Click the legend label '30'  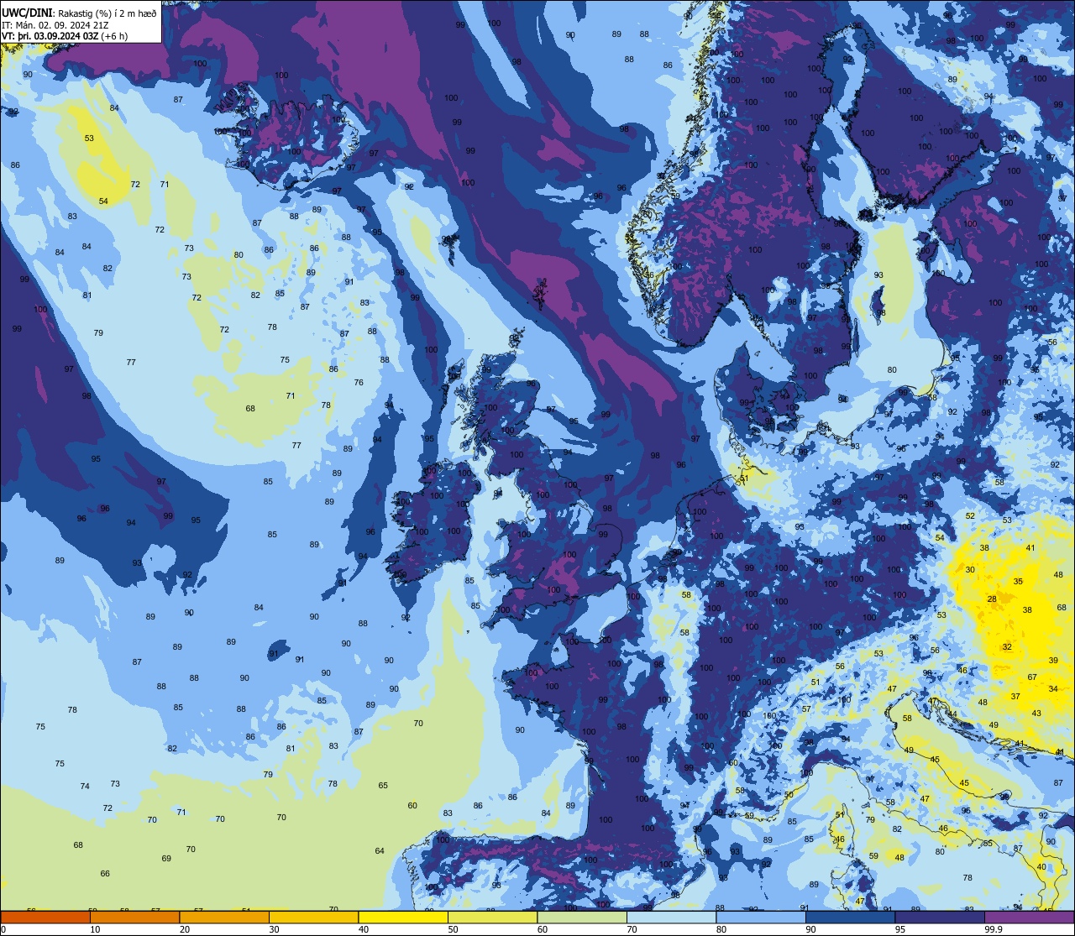click(x=274, y=929)
